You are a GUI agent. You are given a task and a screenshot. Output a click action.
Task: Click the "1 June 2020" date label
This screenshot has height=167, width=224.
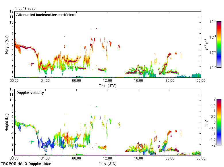click(26, 8)
